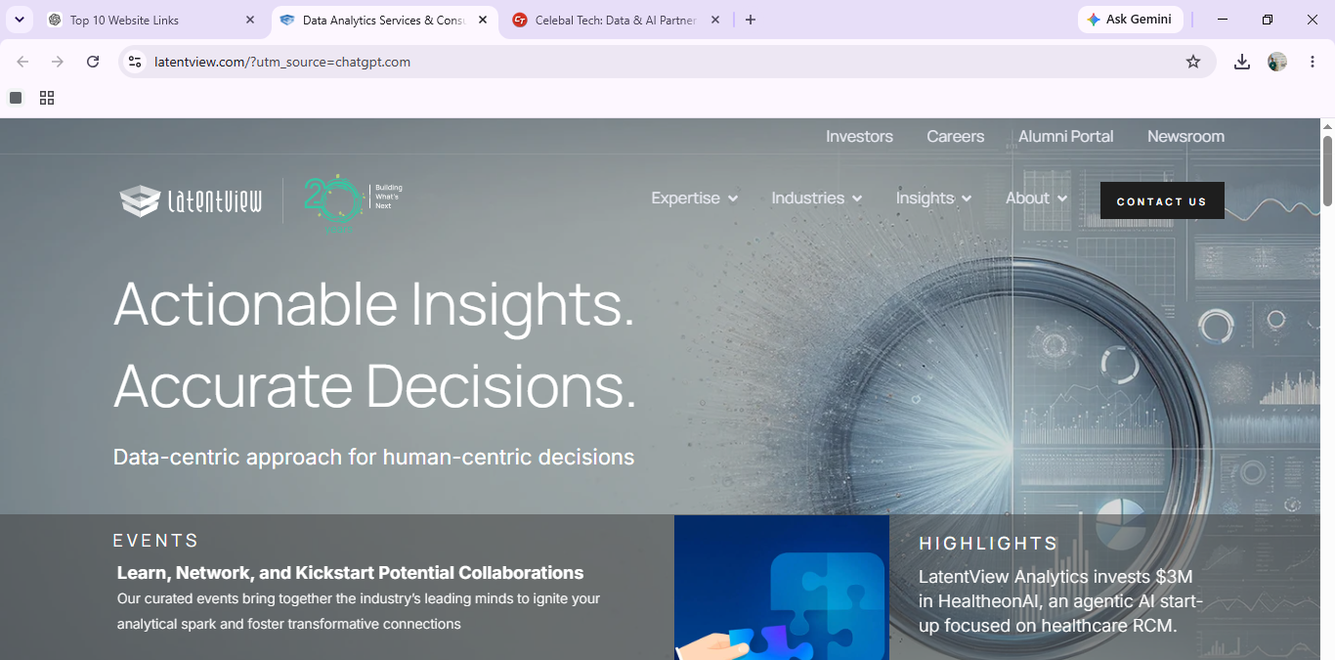Click the page vertical scrollbar thumb

pos(1328,171)
